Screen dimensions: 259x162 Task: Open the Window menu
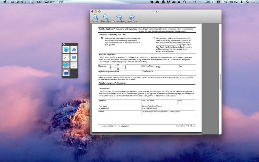pyautogui.click(x=50, y=2)
